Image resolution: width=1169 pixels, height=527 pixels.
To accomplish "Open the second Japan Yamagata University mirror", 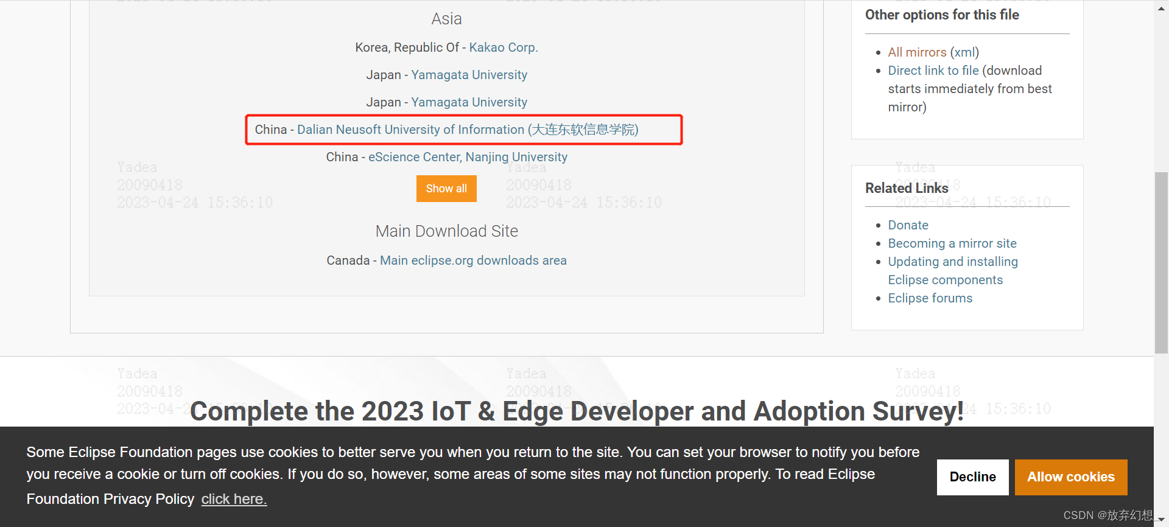I will (469, 102).
